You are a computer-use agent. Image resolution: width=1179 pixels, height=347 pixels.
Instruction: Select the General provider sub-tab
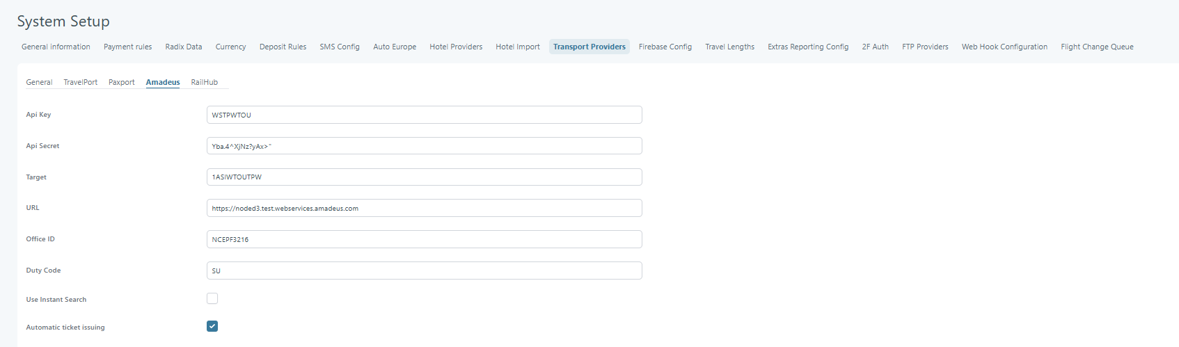tap(39, 82)
